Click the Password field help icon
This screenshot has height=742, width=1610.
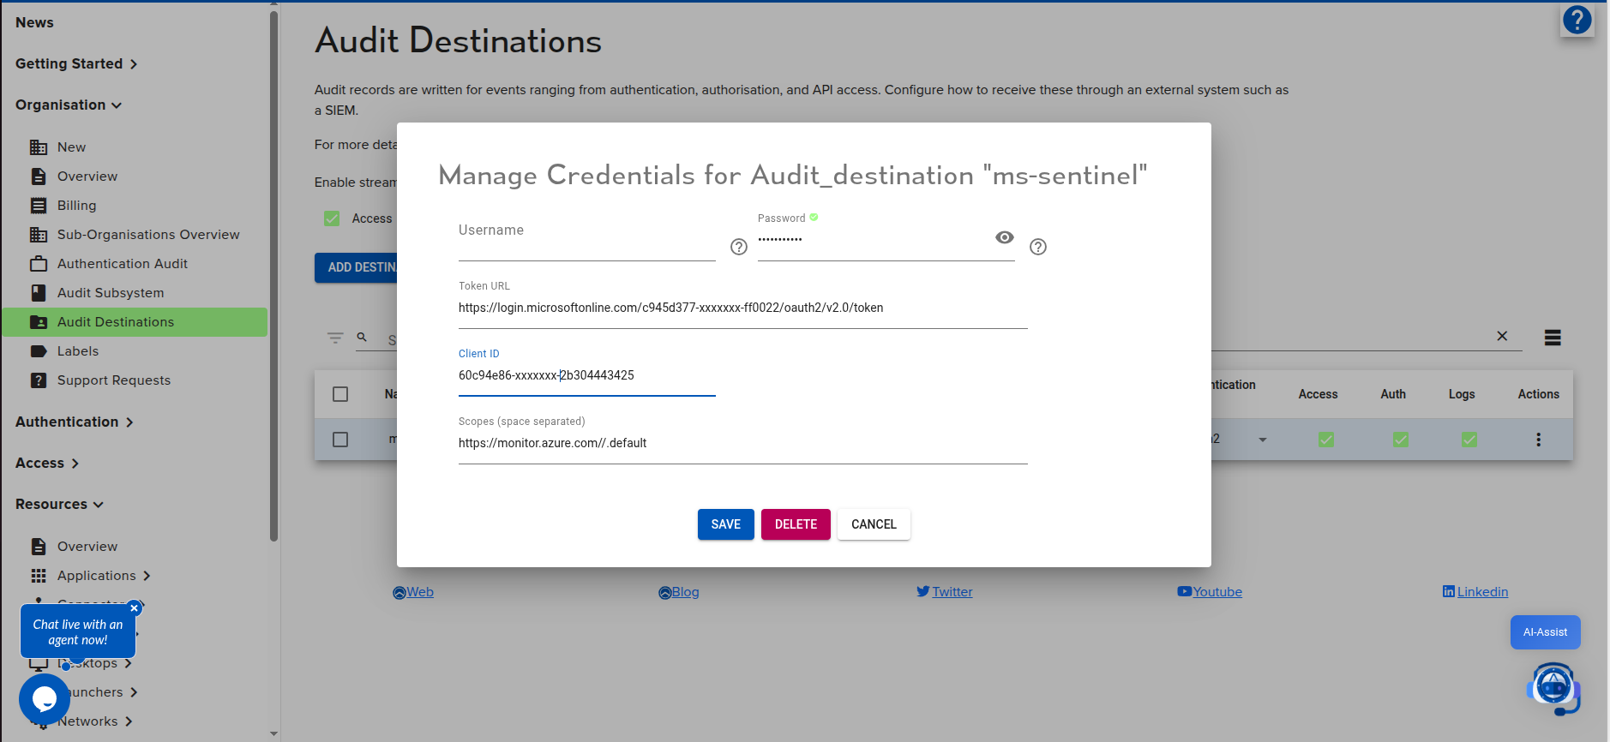point(1038,247)
